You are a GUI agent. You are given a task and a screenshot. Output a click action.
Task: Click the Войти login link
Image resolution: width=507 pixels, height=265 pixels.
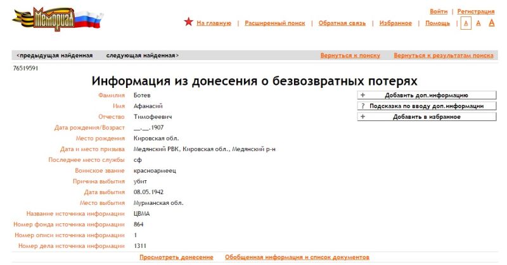coord(439,11)
